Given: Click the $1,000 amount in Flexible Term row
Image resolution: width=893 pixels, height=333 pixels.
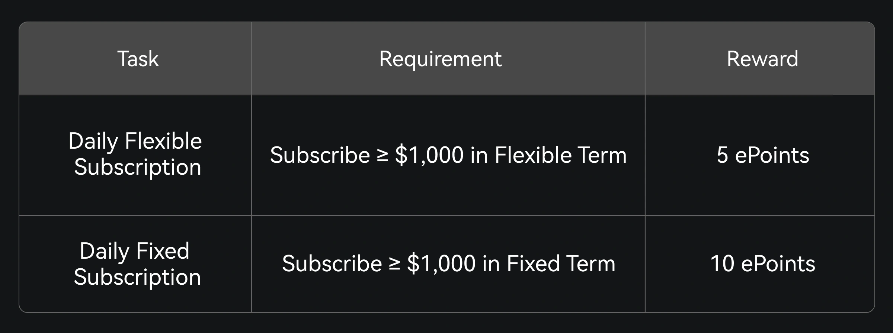Looking at the screenshot, I should (429, 155).
